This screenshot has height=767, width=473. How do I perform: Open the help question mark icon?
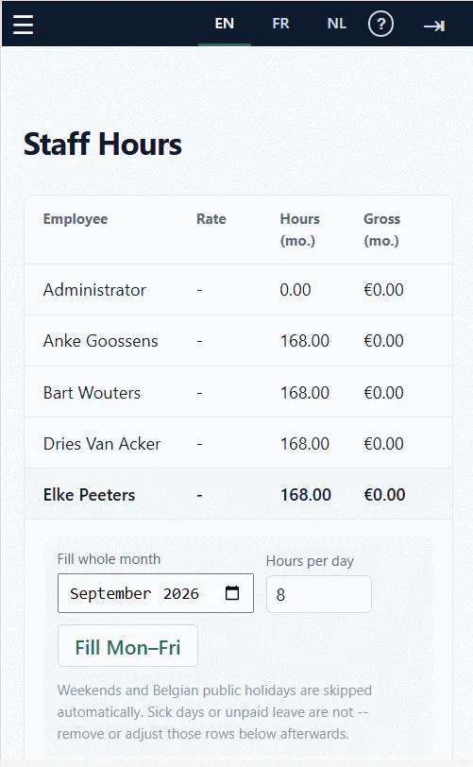[380, 24]
